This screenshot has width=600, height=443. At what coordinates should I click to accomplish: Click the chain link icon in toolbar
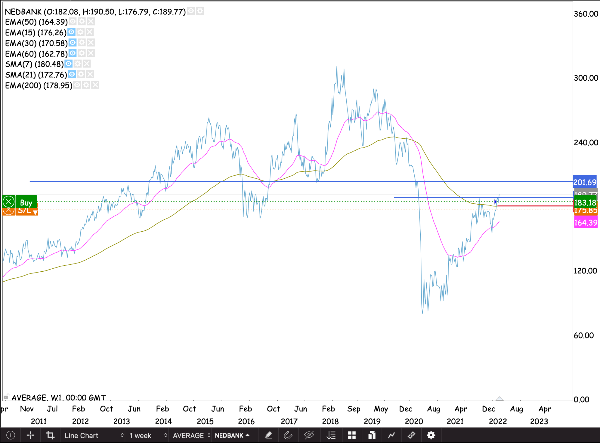[411, 435]
